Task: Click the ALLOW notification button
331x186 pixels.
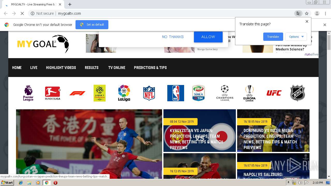Action: coord(208,37)
